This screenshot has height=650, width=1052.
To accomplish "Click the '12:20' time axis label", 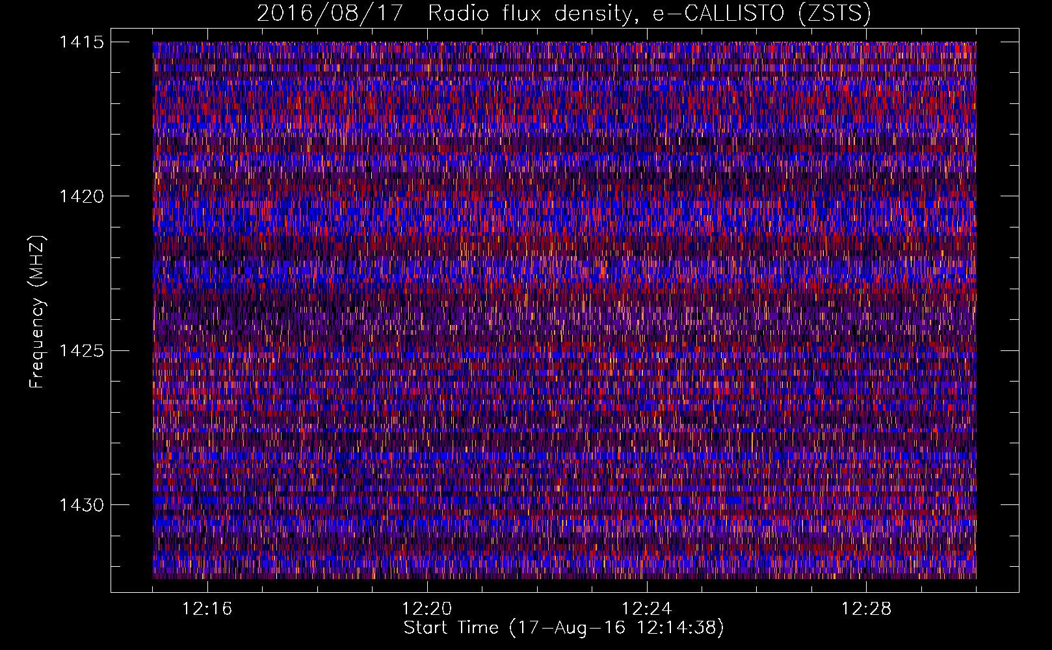I will coord(427,609).
